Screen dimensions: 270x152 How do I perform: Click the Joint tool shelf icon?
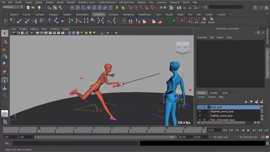click(56, 21)
